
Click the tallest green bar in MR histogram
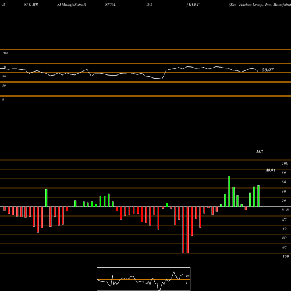[x=229, y=191]
